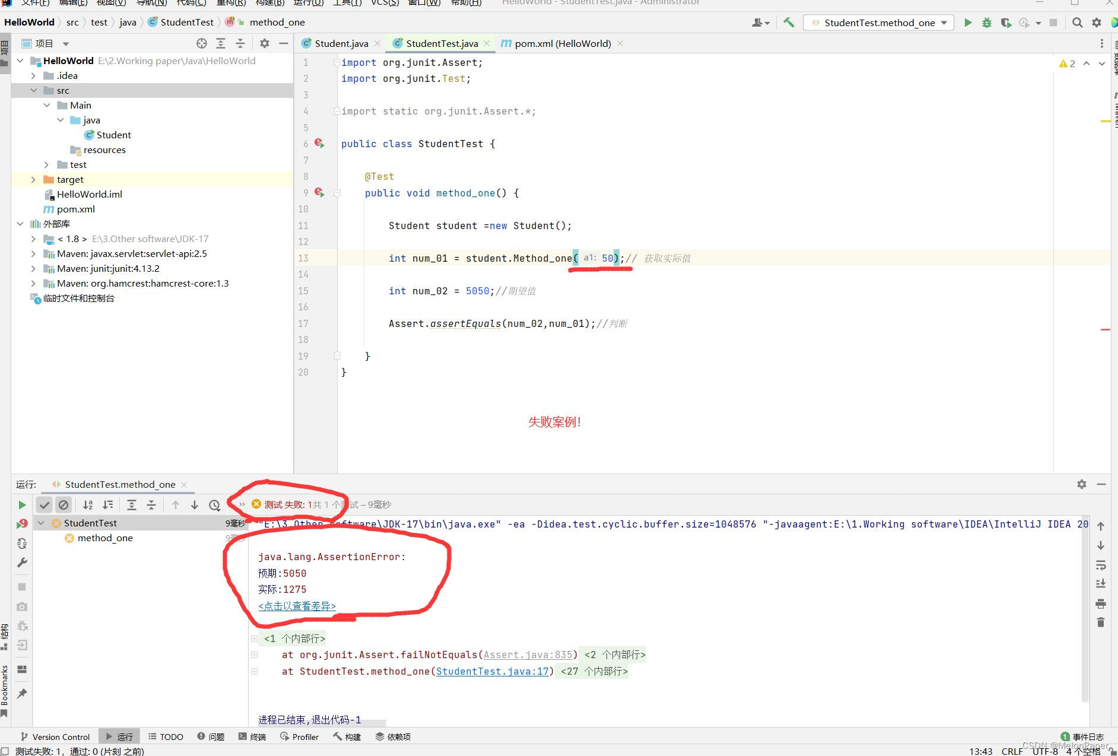Viewport: 1118px width, 756px height.
Task: Collapse all test results icon
Action: (x=151, y=505)
